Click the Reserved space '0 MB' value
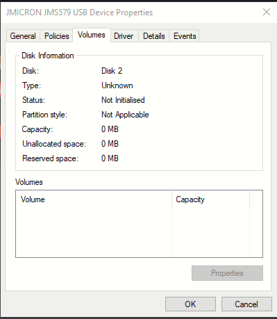Image resolution: width=277 pixels, height=319 pixels. pyautogui.click(x=110, y=158)
